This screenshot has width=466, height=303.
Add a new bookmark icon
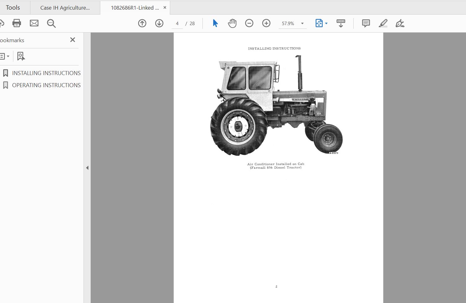click(21, 56)
